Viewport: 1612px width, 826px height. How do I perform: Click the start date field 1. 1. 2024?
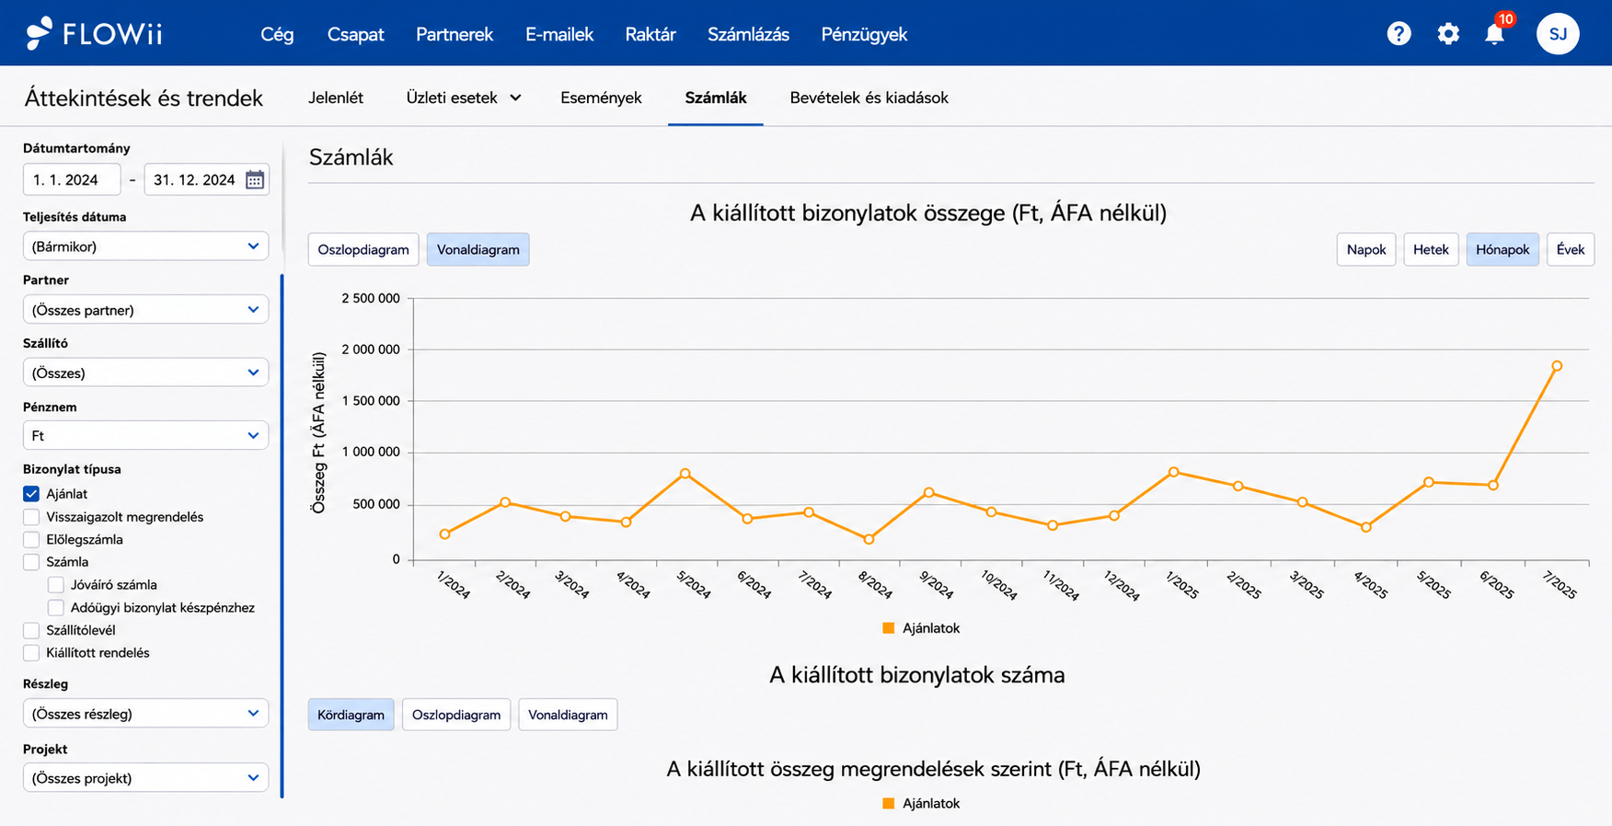click(x=72, y=179)
